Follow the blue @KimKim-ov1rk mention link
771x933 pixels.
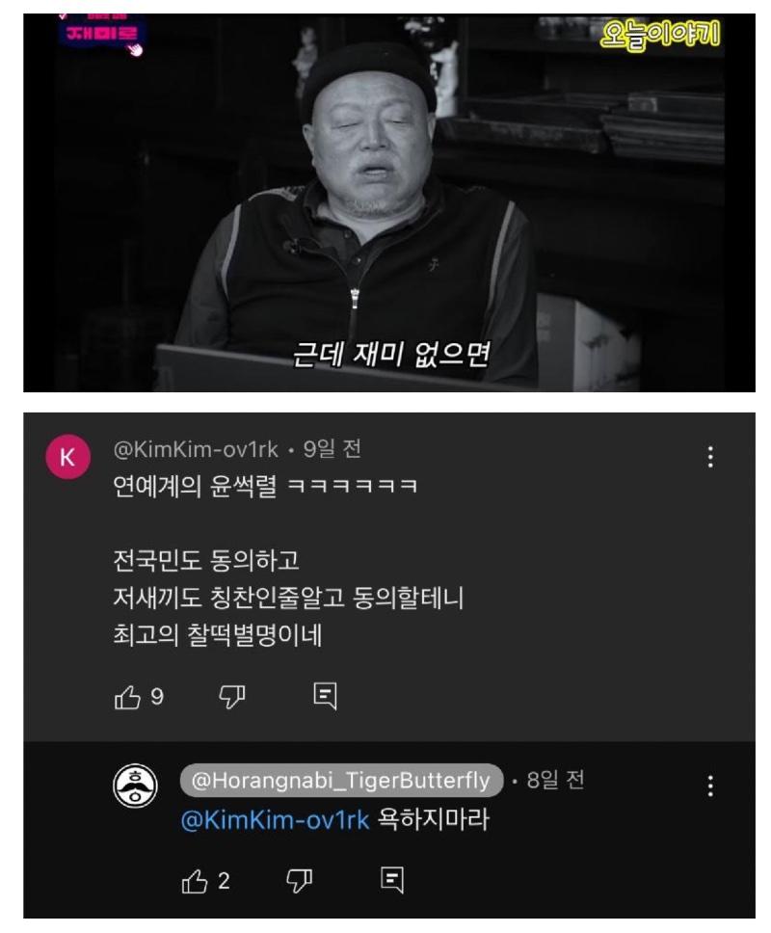coord(275,820)
